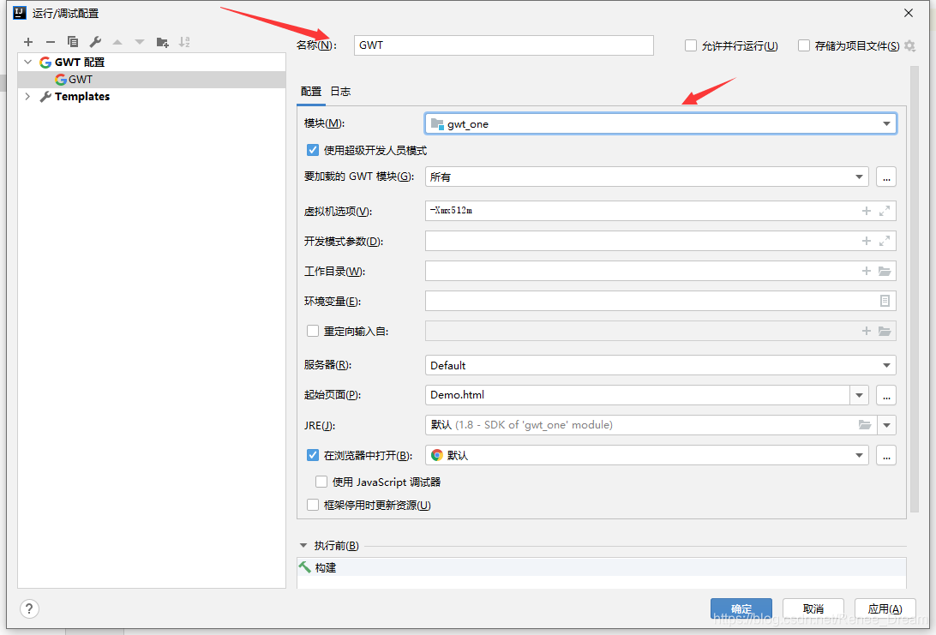Open the browser dropdown showing default Chrome
This screenshot has width=936, height=635.
pos(646,455)
